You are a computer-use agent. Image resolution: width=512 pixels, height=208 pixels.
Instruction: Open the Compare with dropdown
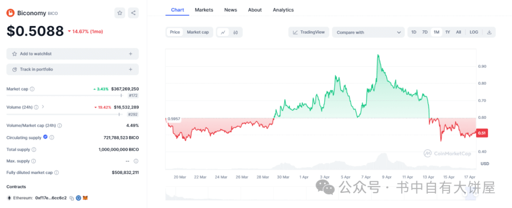tap(368, 32)
